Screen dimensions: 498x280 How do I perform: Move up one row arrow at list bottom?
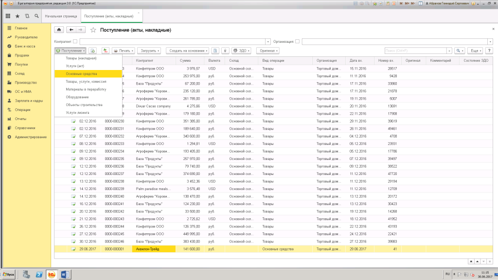pyautogui.click(x=478, y=262)
